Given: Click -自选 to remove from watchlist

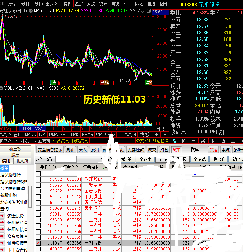Looking at the screenshot, I should [x=151, y=3].
